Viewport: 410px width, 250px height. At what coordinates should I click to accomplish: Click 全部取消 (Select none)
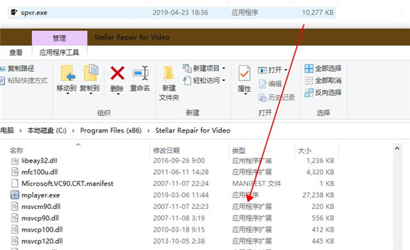point(323,81)
